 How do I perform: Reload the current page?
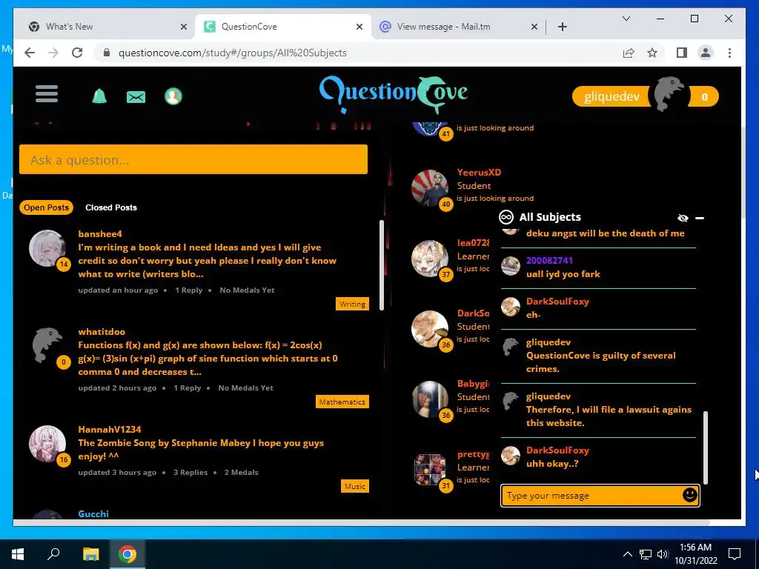pyautogui.click(x=77, y=53)
